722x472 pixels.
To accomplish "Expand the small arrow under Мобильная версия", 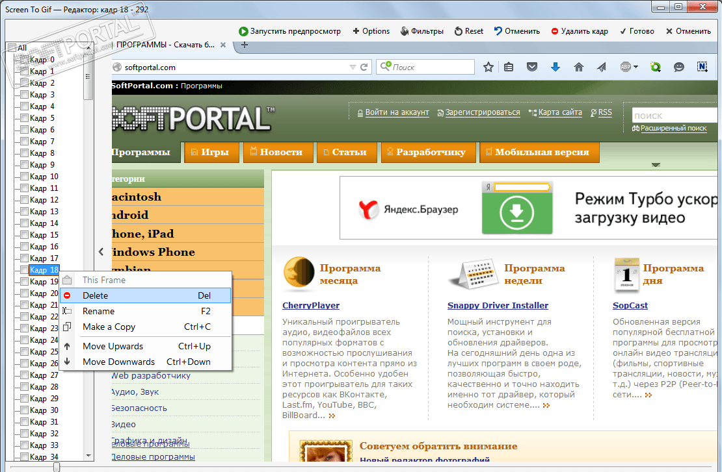I will point(656,164).
